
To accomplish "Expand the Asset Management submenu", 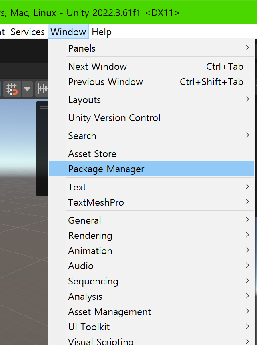I will [151, 312].
